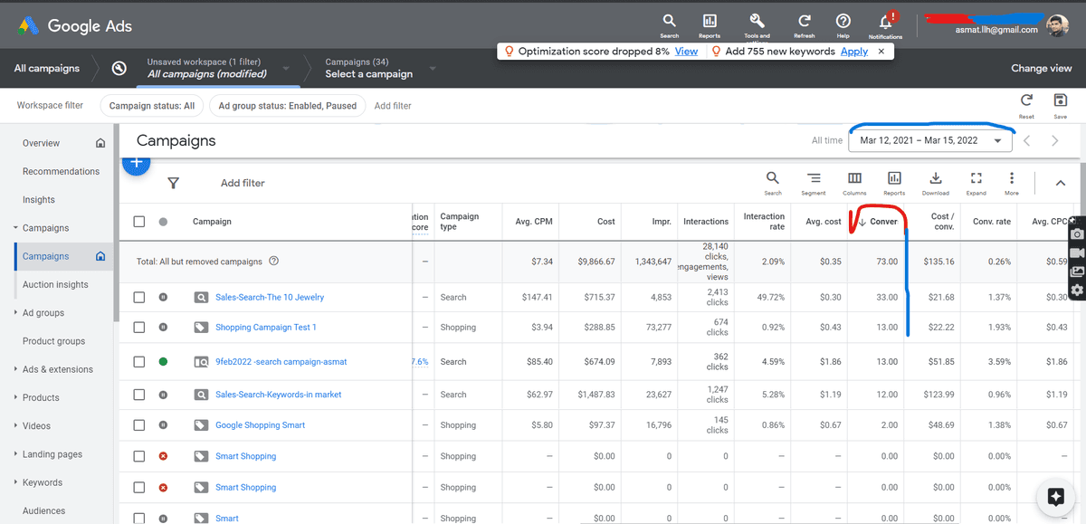Close the optimization score notification banner
Image resolution: width=1086 pixels, height=524 pixels.
(881, 52)
